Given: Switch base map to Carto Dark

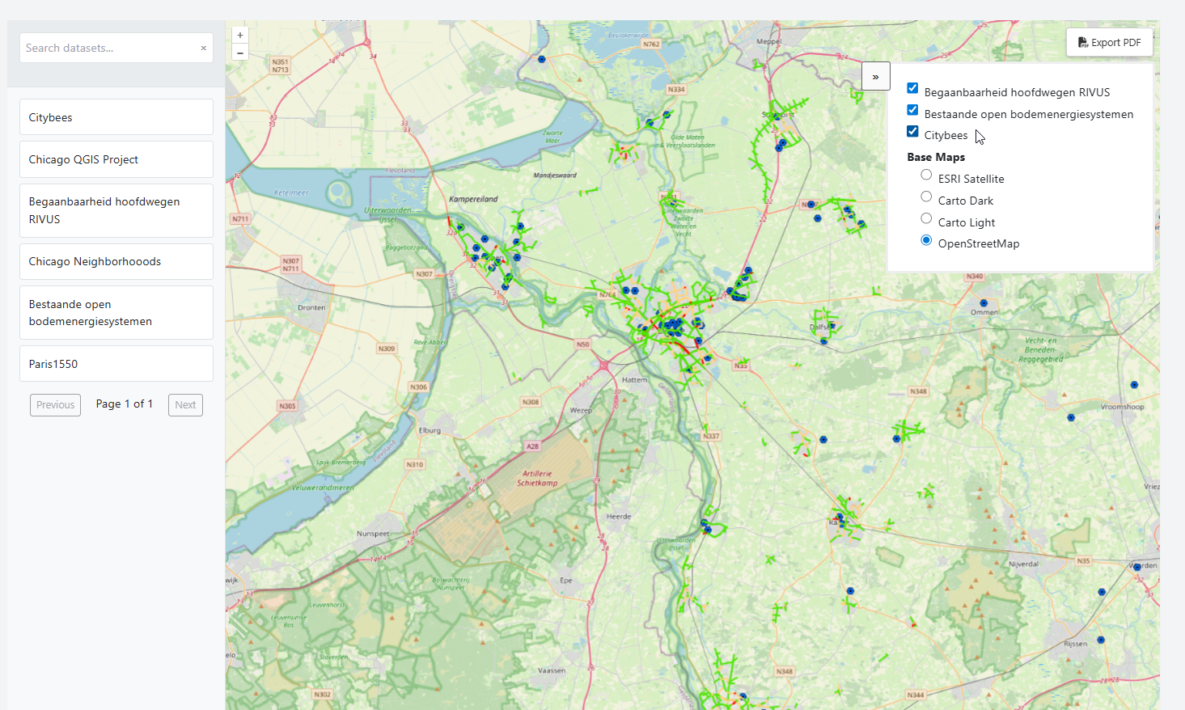Looking at the screenshot, I should [926, 197].
